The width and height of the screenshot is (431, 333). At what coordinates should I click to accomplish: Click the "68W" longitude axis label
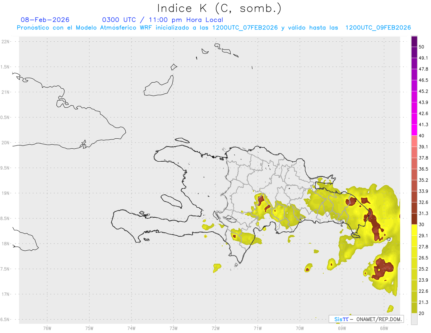pyautogui.click(x=384, y=328)
